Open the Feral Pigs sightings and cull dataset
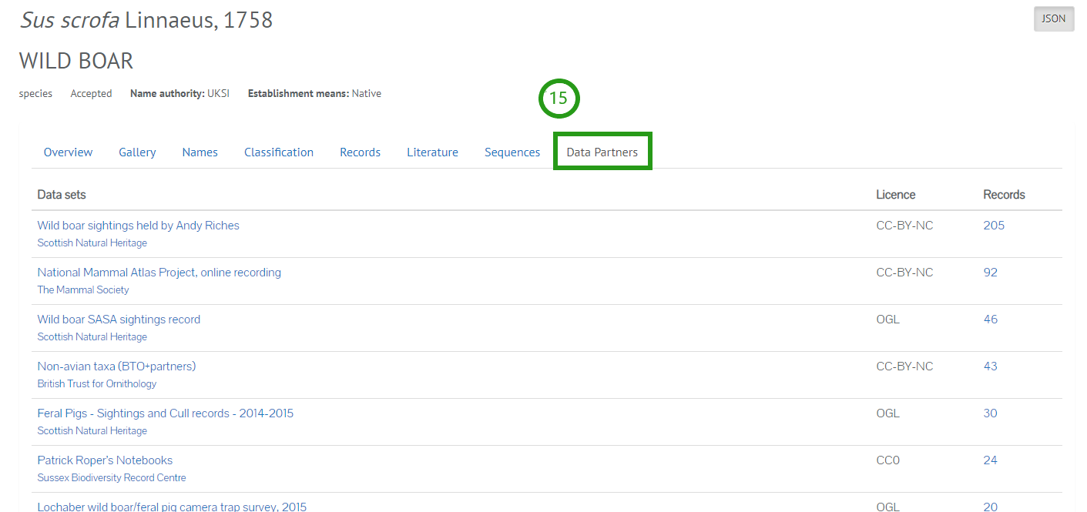Viewport: 1087px width, 512px height. click(x=165, y=413)
